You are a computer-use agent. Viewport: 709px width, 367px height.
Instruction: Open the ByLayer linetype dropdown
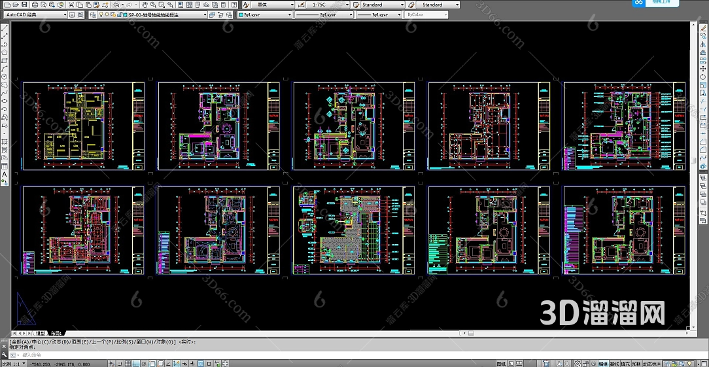(324, 15)
